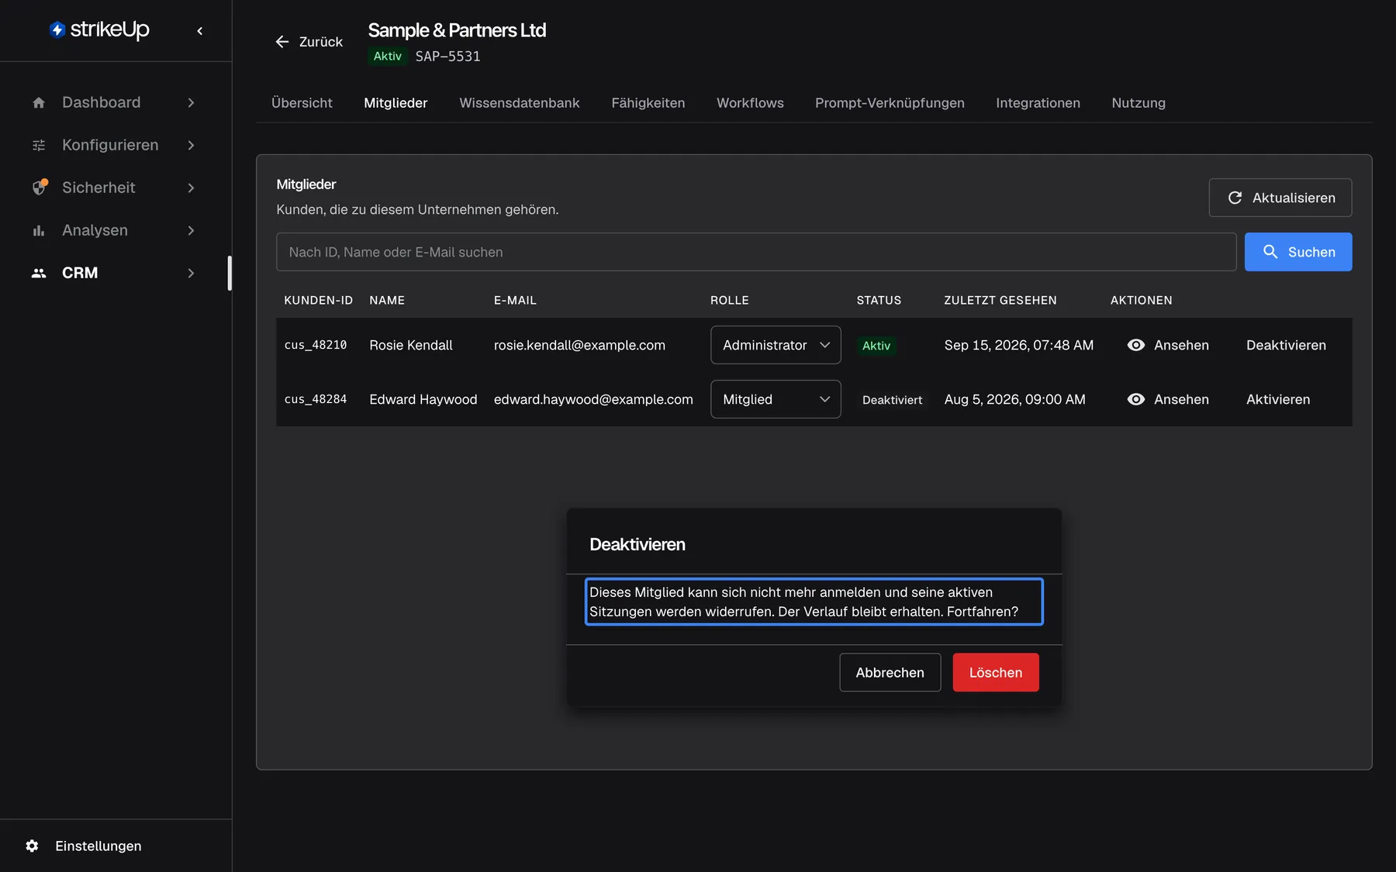Select the Mitglieder tab
Screen dimensions: 1396x872
[x=396, y=103]
